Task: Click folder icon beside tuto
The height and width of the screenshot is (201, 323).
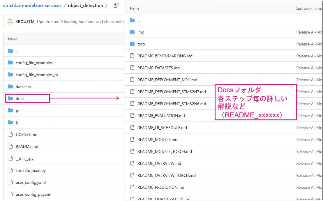Action: click(132, 44)
